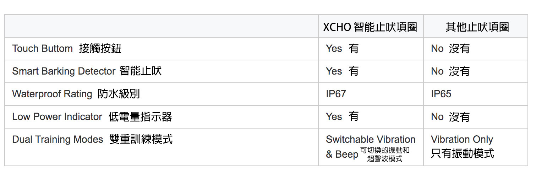Click XCHO's Yes 有 for Low Power Indicator
536x174 pixels.
click(x=342, y=117)
